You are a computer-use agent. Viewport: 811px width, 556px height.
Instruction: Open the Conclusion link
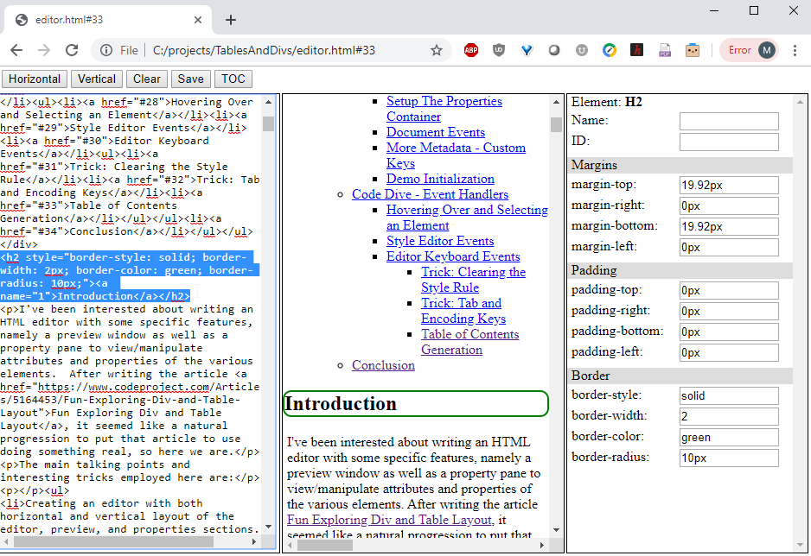(x=383, y=365)
